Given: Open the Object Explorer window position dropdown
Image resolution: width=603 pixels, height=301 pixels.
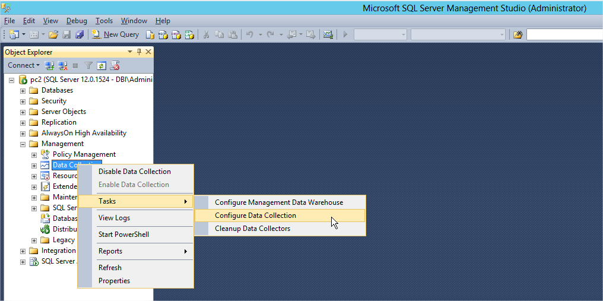Looking at the screenshot, I should click(130, 52).
